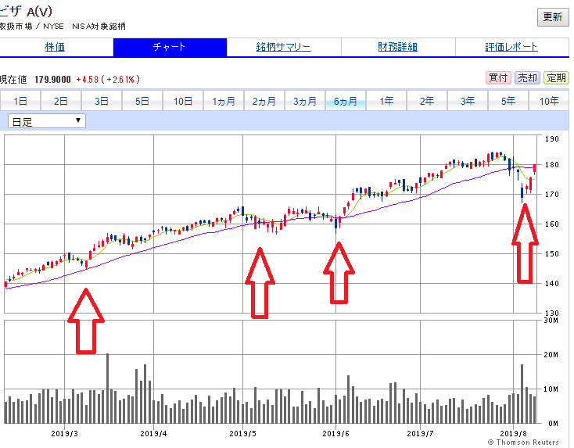
Task: Select the 2ヵ月 chart period
Action: [x=264, y=101]
